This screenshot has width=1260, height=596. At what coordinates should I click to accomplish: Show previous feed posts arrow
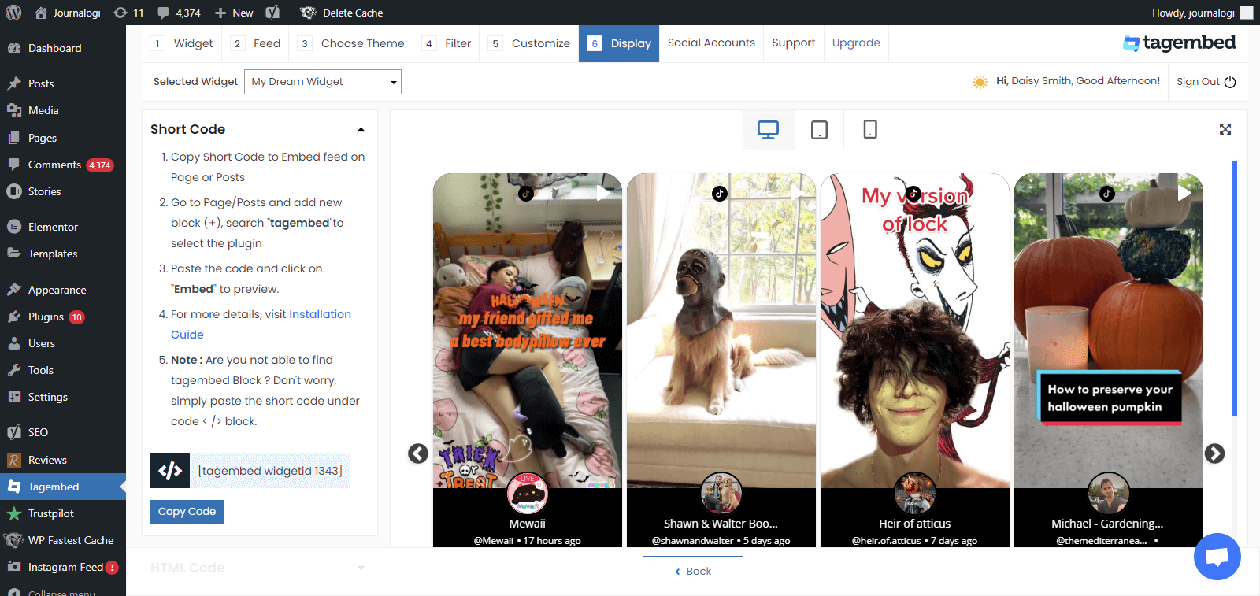(418, 453)
